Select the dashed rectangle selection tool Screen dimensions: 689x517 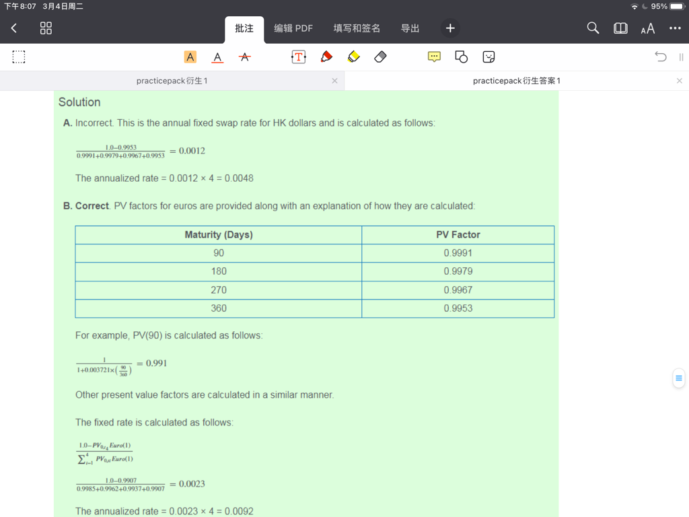coord(18,57)
